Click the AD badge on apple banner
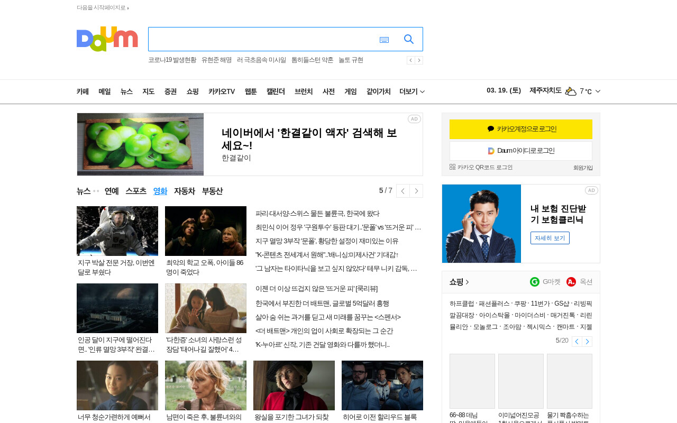677x423 pixels. [414, 119]
